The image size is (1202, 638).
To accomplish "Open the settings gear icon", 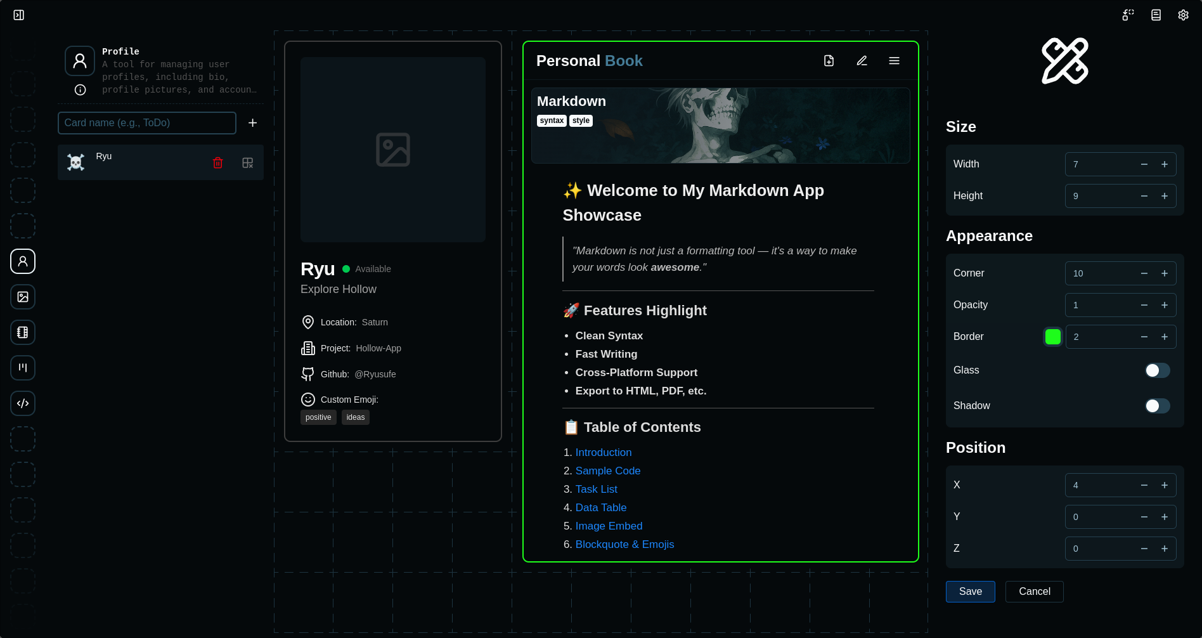I will [x=1183, y=15].
